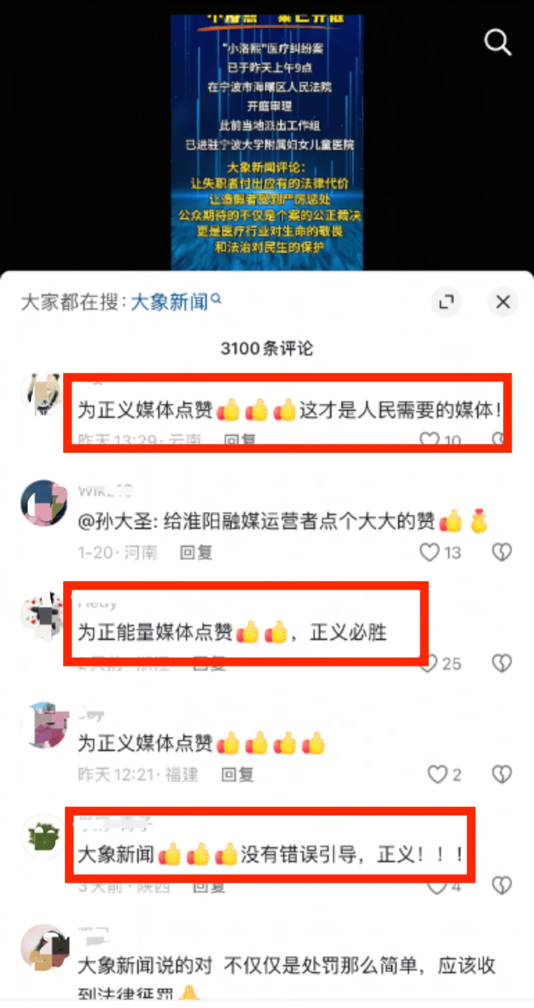Dislike the 淮阳融媒 comment from 河南
Viewport: 534px width, 1008px height.
pyautogui.click(x=502, y=552)
